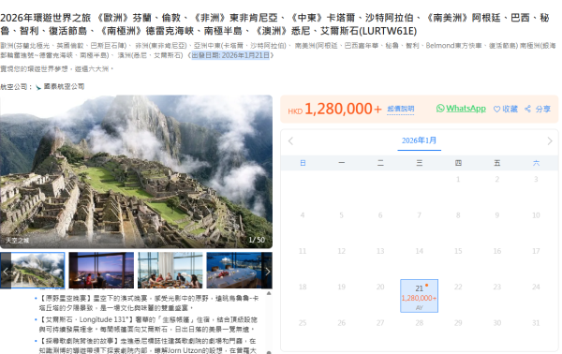
Task: Click the share icon
Action: [527, 109]
